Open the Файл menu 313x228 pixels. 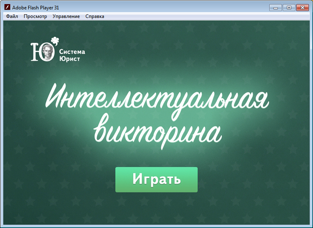pos(12,16)
